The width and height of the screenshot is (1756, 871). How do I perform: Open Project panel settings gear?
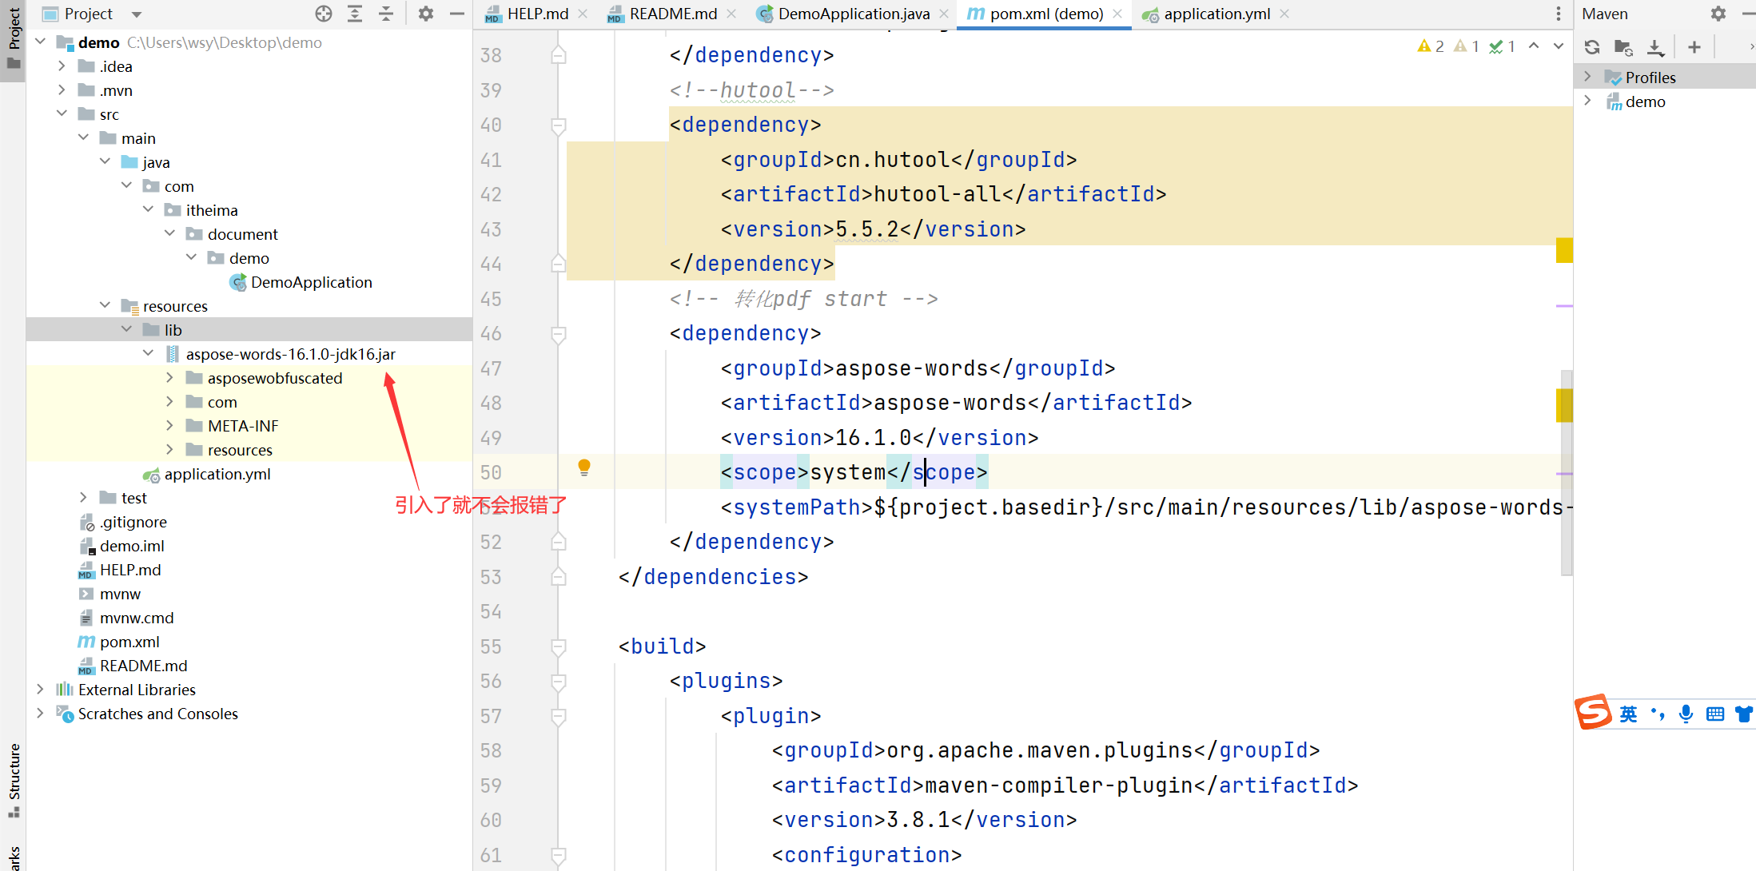426,14
